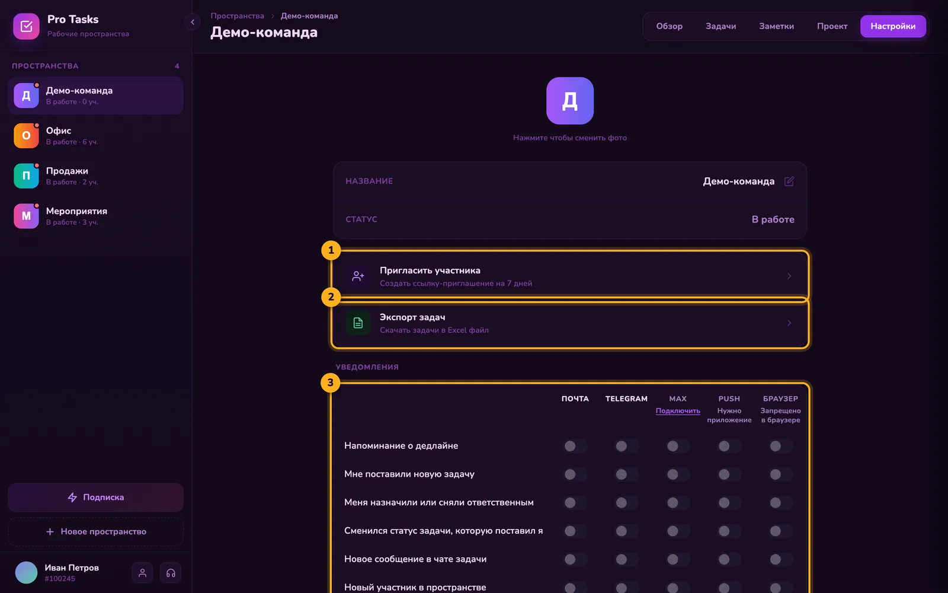Toggle Push for Сменился статус задачи
The image size is (948, 593).
click(729, 531)
